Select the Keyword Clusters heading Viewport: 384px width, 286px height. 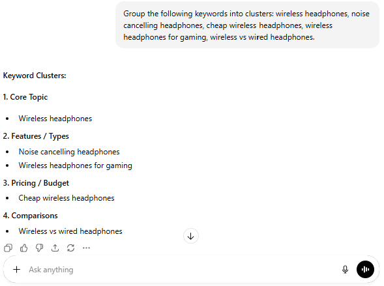coord(35,76)
